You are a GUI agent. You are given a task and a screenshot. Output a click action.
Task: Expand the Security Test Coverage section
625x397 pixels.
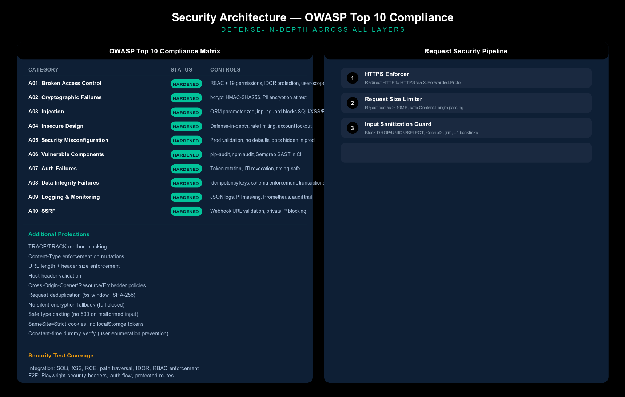click(x=61, y=356)
